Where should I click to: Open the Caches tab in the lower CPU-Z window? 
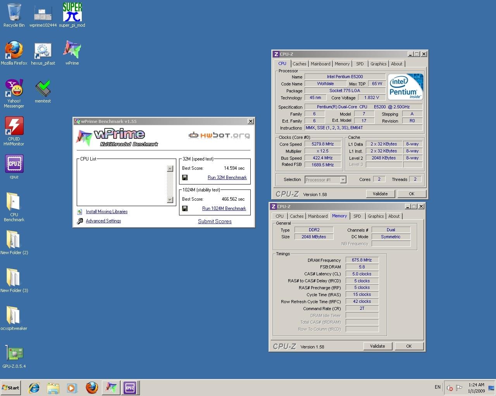pos(296,216)
